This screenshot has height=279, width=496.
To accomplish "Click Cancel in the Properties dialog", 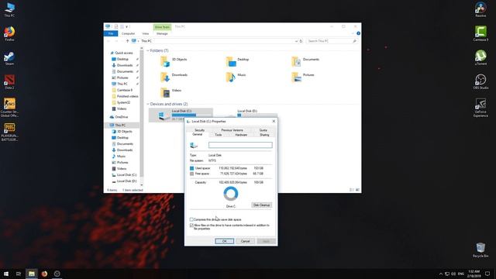I will pos(246,241).
